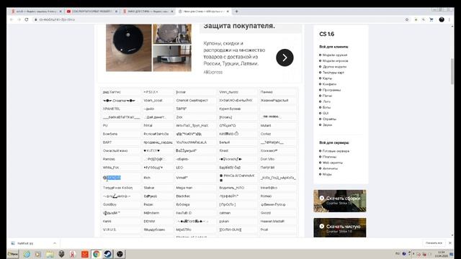Viewport: 461px width, 259px height.
Task: Open Chrome's three-dot menu
Action: (x=449, y=19)
